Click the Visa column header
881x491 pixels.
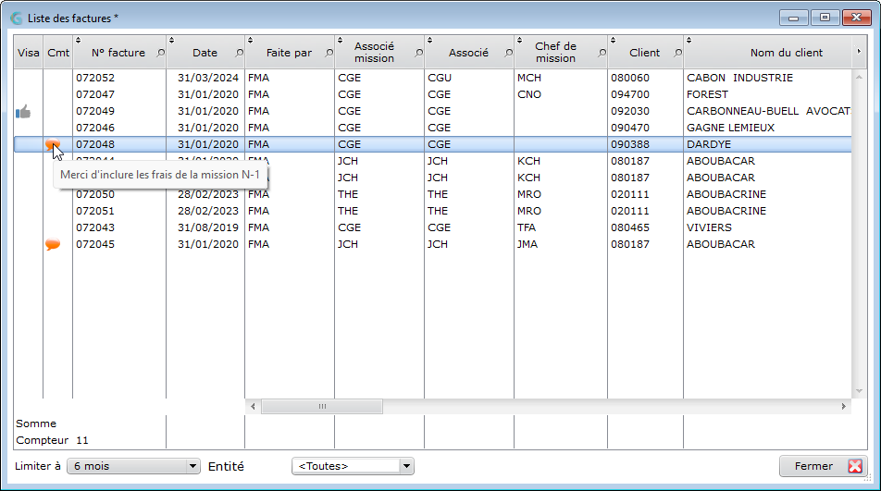pos(28,53)
